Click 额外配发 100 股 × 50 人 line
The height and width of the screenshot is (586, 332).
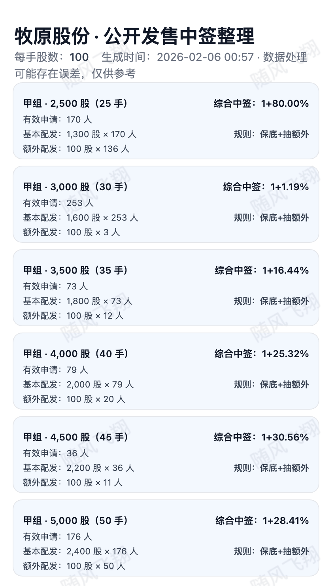point(74,566)
